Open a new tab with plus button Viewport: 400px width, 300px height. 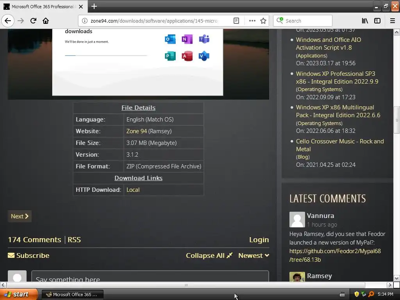click(x=94, y=6)
